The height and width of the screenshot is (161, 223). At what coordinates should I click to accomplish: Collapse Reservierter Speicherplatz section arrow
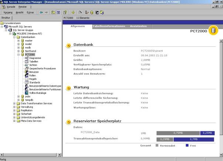click(68, 122)
